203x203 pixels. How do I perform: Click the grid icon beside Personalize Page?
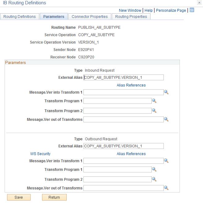tap(192, 10)
